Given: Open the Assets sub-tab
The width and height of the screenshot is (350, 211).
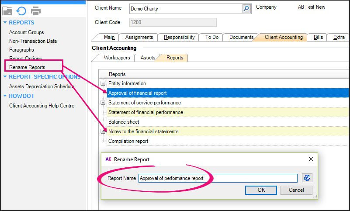Looking at the screenshot, I should tap(148, 58).
